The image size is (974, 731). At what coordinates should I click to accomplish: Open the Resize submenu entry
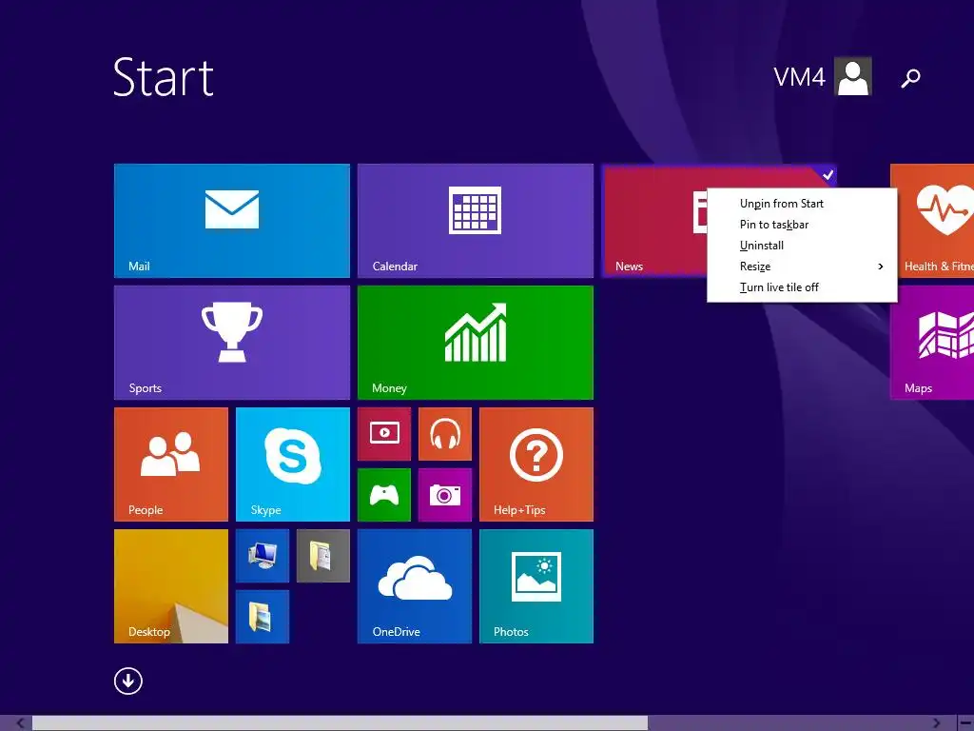[802, 267]
